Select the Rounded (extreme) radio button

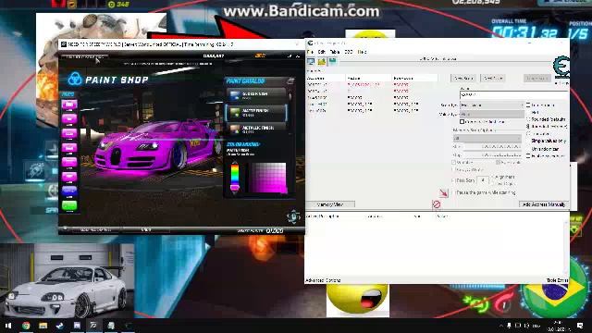(x=528, y=127)
